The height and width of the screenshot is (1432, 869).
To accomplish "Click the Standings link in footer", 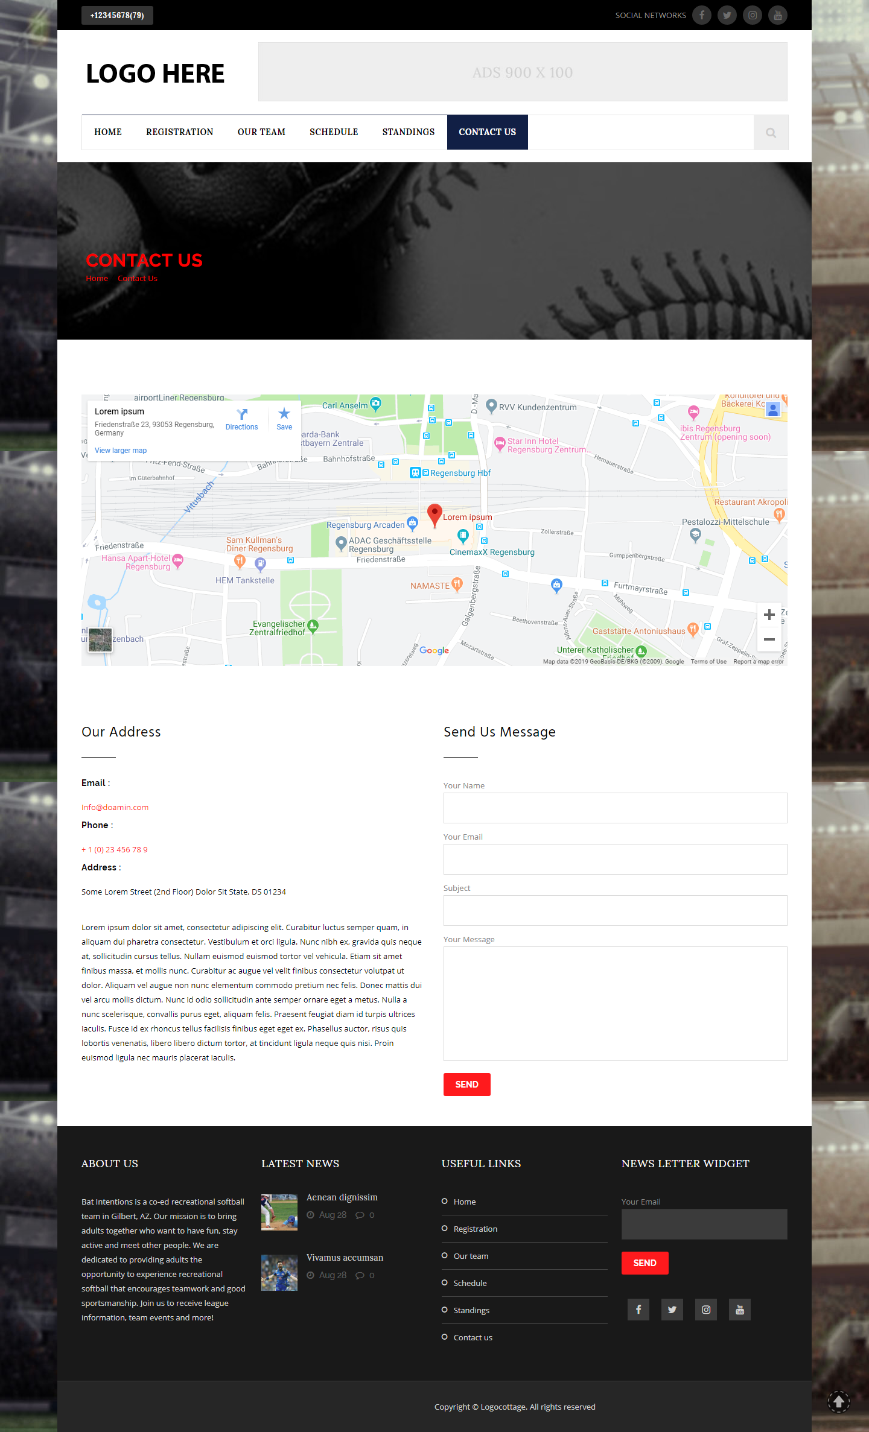I will click(x=471, y=1310).
